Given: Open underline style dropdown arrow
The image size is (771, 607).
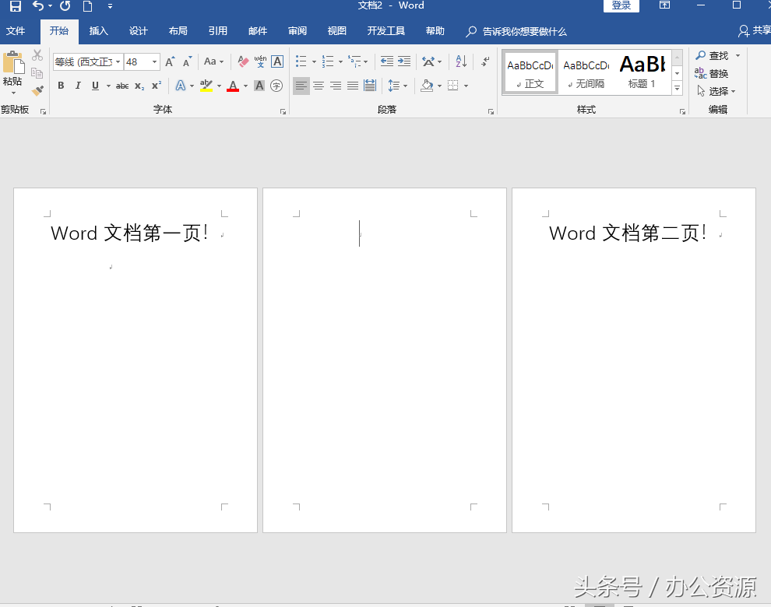Looking at the screenshot, I should click(x=108, y=86).
